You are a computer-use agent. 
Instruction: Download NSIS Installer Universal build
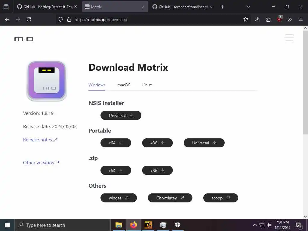(x=121, y=115)
